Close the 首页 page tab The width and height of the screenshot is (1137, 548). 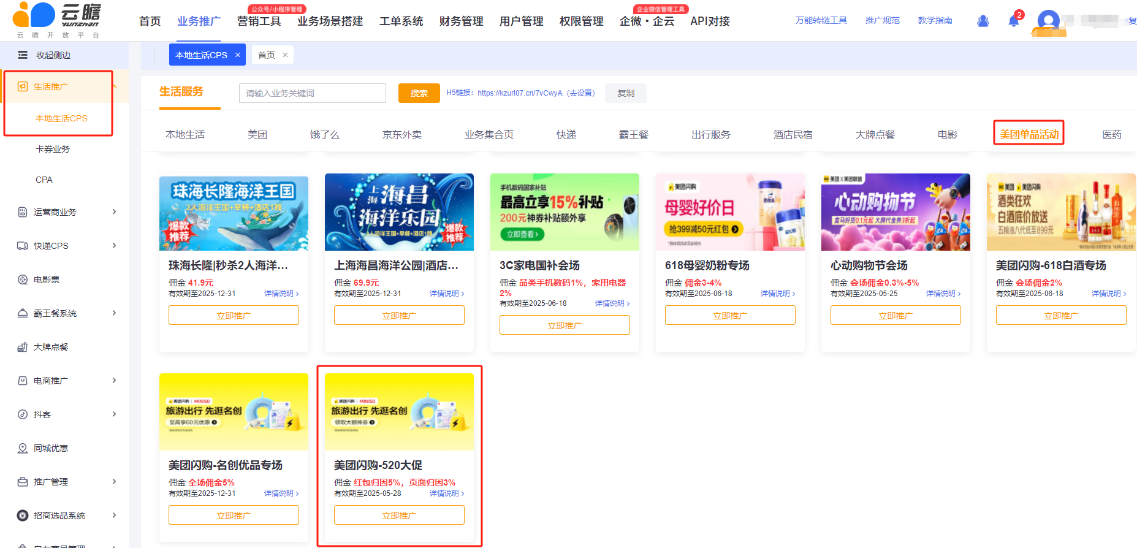coord(285,55)
